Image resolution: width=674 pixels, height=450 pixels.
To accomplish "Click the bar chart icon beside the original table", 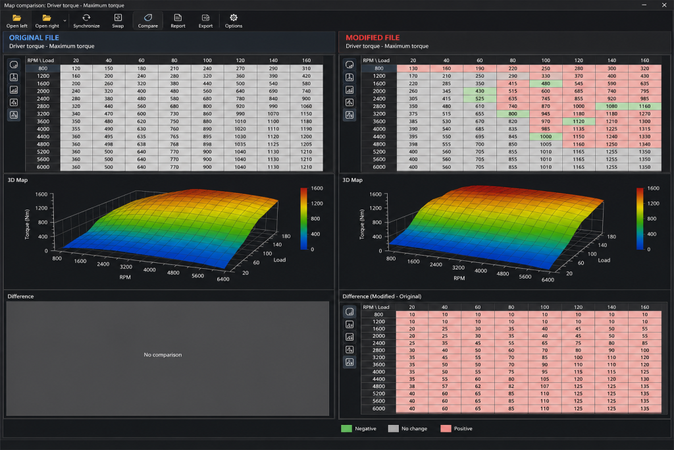I will click(14, 90).
